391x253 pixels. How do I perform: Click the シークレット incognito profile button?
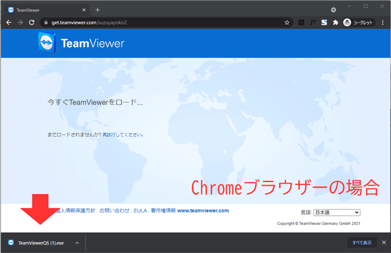coord(359,23)
